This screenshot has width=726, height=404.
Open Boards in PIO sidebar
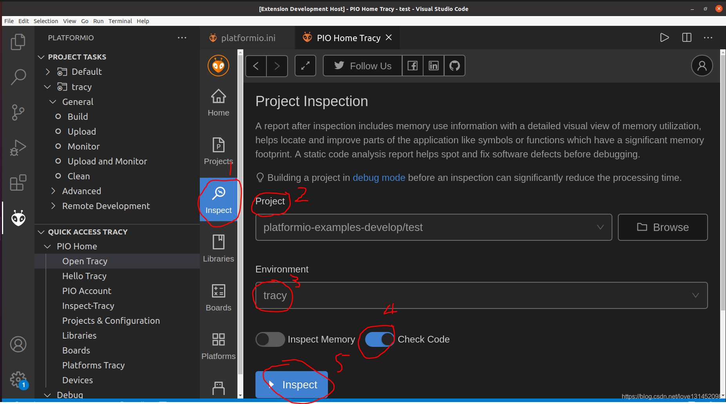pyautogui.click(x=218, y=298)
